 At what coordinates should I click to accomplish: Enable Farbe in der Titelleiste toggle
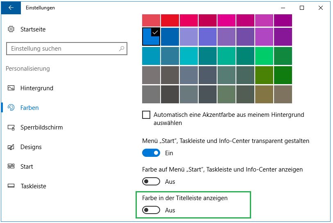(151, 210)
